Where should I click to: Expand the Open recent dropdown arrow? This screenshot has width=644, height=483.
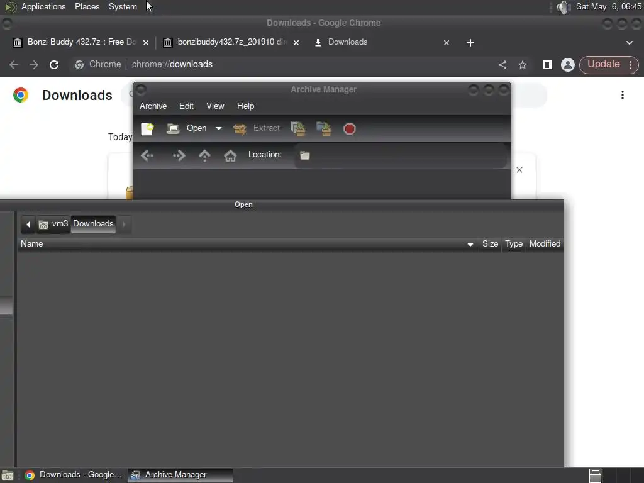click(x=219, y=128)
